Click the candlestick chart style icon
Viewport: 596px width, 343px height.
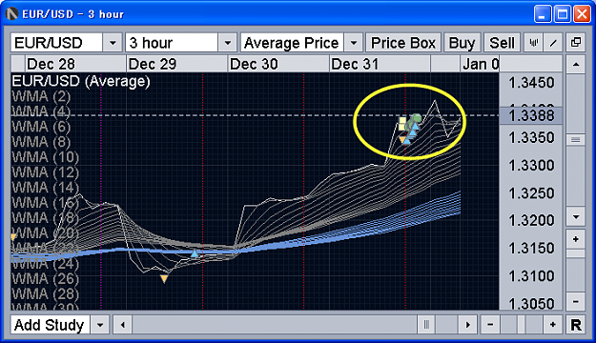[533, 43]
